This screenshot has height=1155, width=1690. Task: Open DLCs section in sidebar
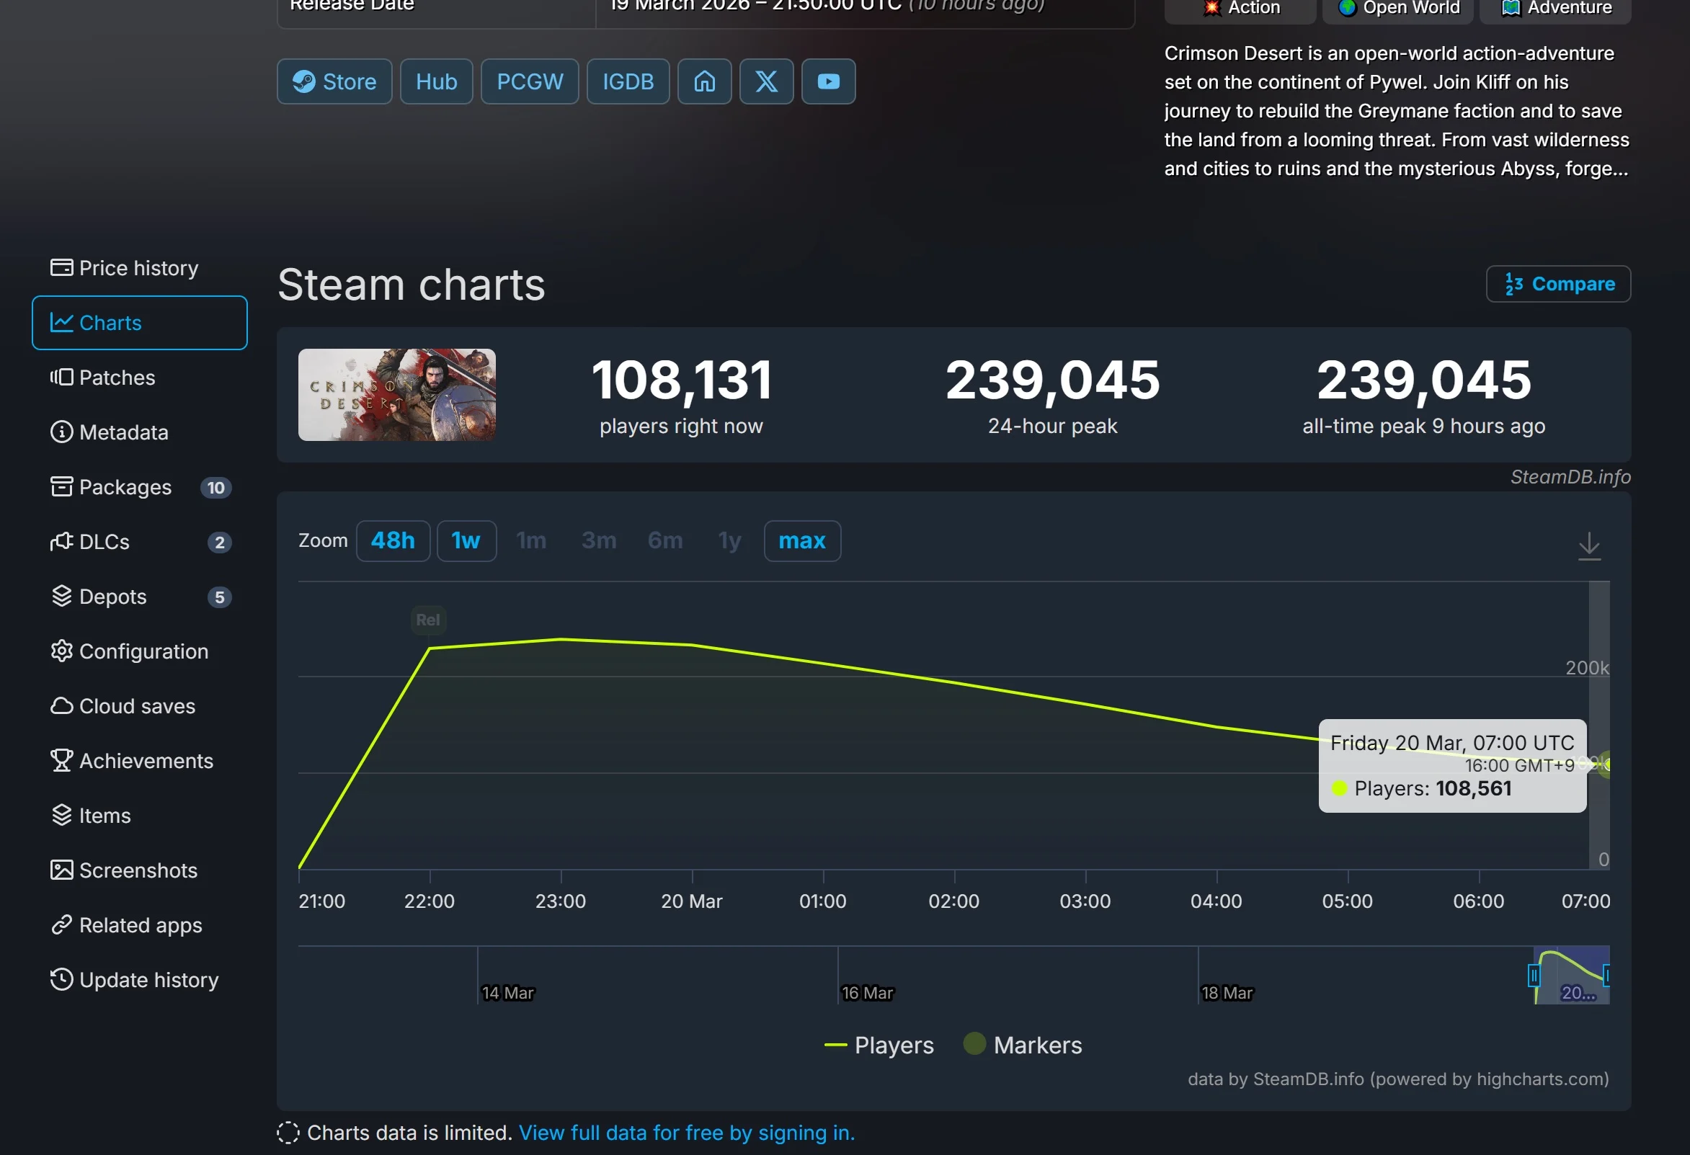point(139,542)
